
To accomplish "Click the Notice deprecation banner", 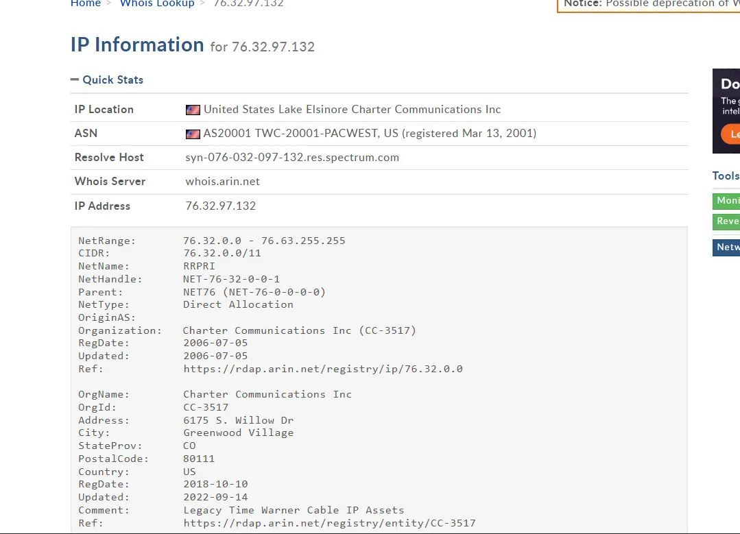I will click(x=649, y=5).
